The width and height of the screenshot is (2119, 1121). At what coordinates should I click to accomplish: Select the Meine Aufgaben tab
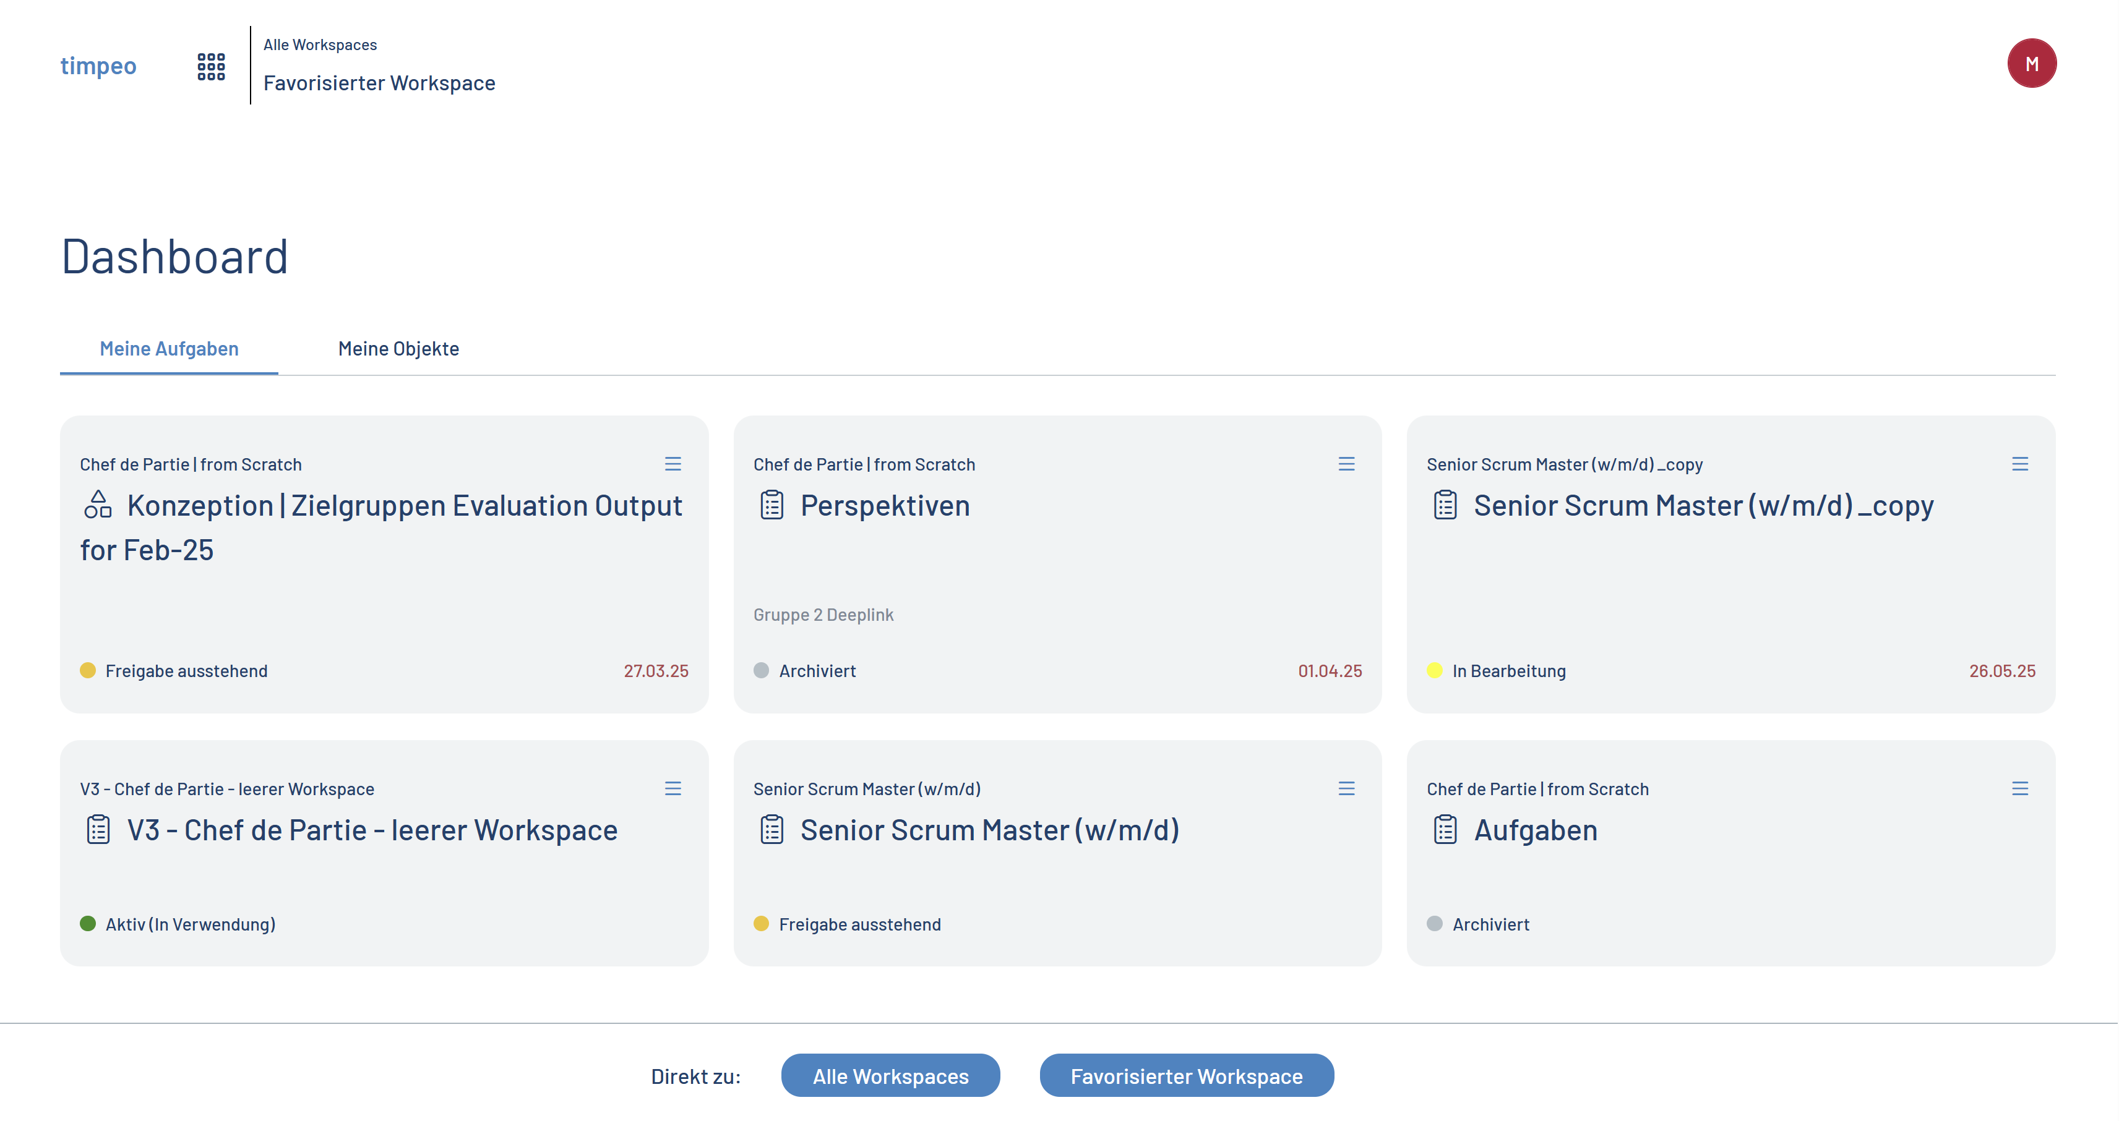point(169,349)
